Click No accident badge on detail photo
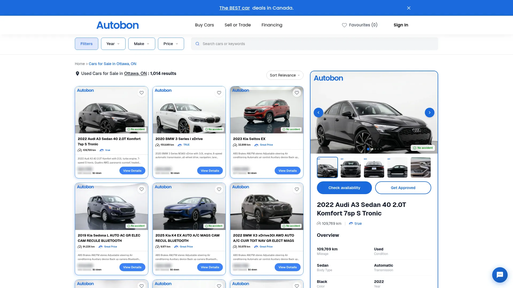The width and height of the screenshot is (513, 288). coord(423,148)
